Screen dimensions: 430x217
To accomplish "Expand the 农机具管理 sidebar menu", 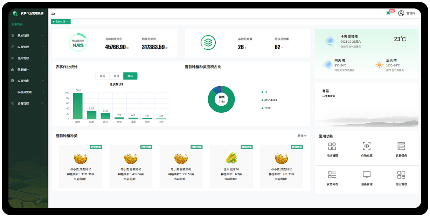I will tap(28, 92).
